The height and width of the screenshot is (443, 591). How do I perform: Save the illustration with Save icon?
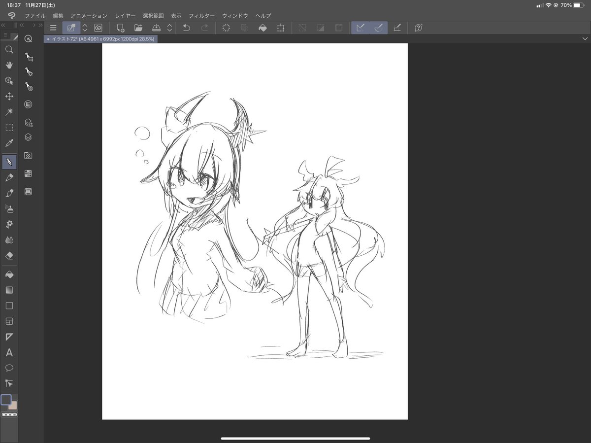tap(156, 28)
